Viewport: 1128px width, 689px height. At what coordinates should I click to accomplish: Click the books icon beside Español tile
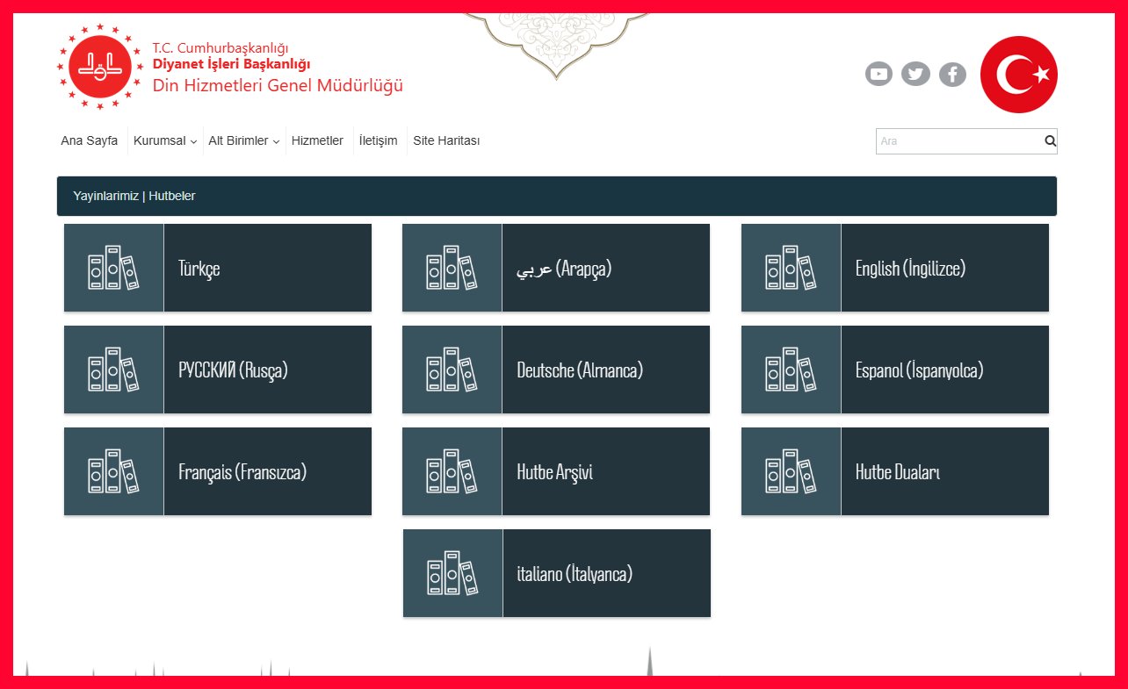(791, 370)
